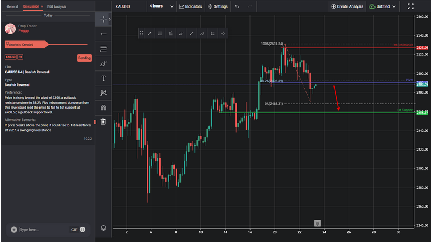Viewport: 431px width, 242px height.
Task: Redo the last chart action
Action: coord(249,6)
